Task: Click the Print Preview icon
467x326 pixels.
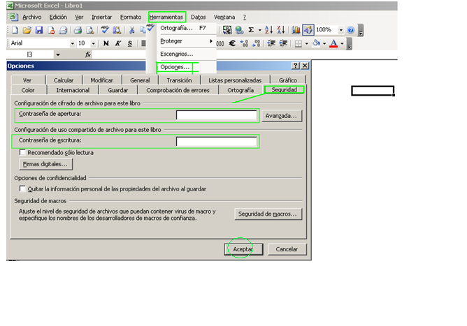Action: tap(90, 30)
